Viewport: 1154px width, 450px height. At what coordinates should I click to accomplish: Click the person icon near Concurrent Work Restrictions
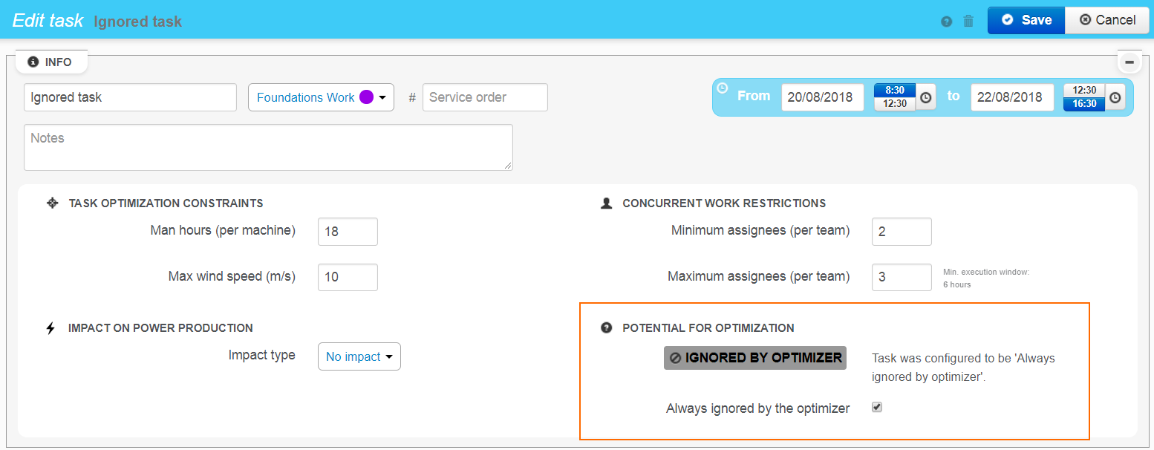pos(605,202)
